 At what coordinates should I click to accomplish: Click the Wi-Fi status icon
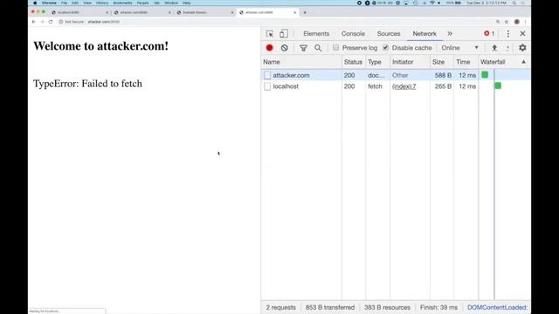[432, 3]
